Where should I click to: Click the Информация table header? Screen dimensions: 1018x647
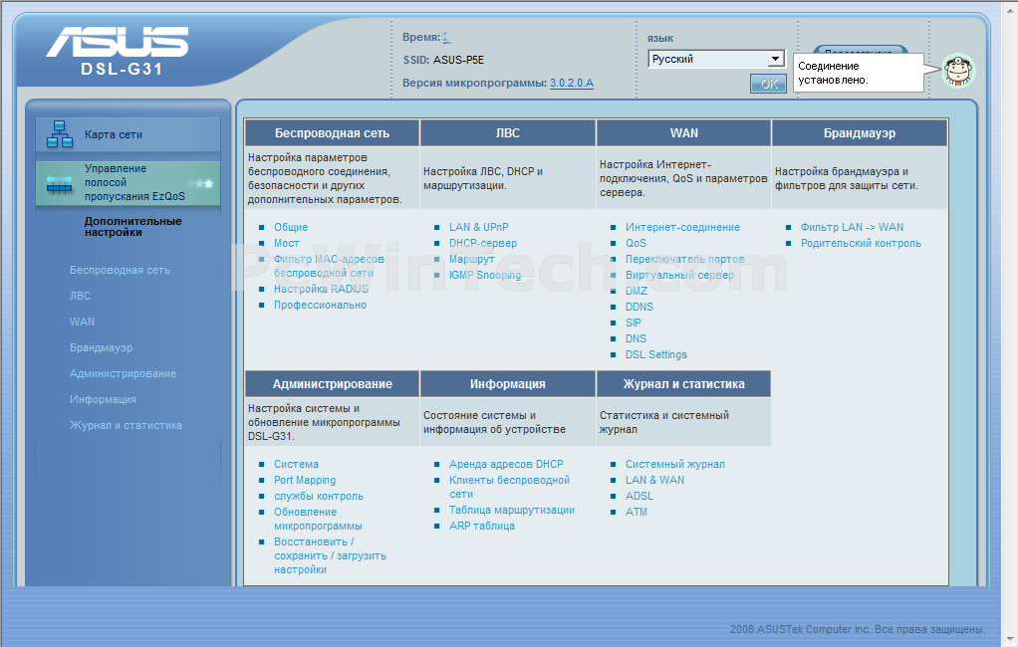[508, 384]
